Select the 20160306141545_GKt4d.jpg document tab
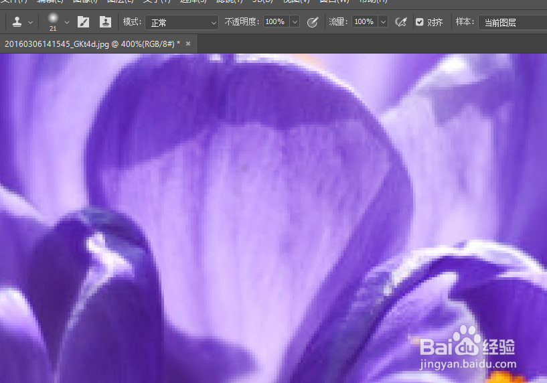Image resolution: width=547 pixels, height=383 pixels. (92, 44)
